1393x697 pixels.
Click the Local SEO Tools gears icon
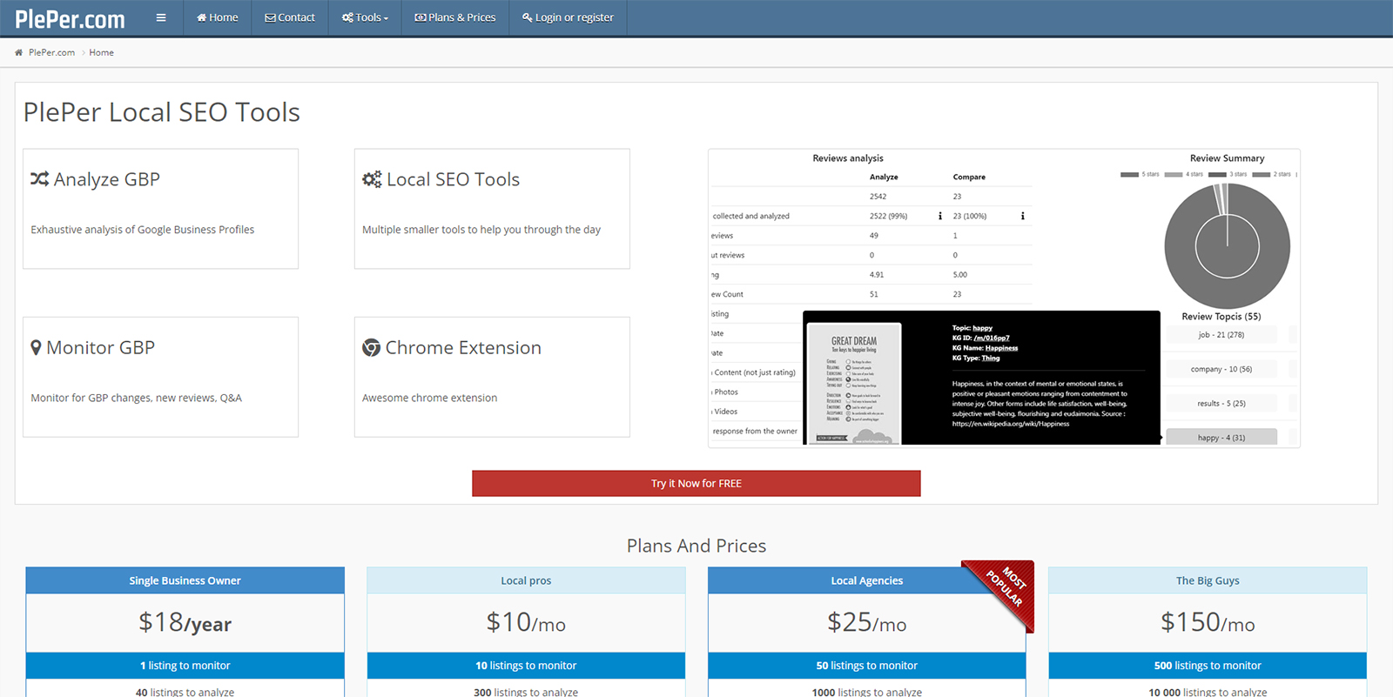click(372, 178)
